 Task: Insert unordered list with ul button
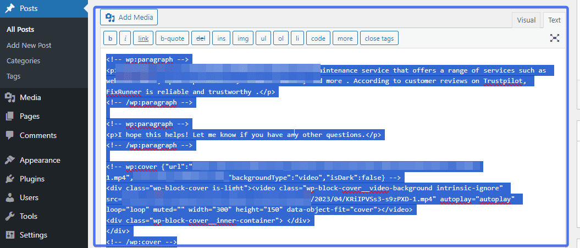(263, 38)
